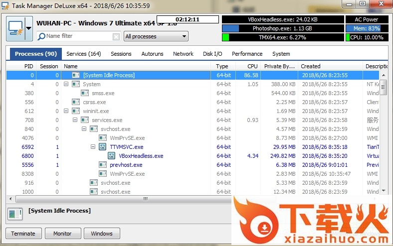Go to the Performance tab
Viewport: 393px width, 246px height.
[247, 54]
